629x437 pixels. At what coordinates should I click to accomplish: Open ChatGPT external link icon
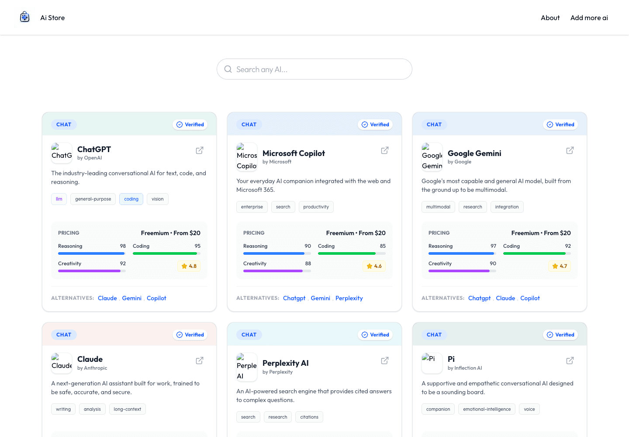click(200, 150)
